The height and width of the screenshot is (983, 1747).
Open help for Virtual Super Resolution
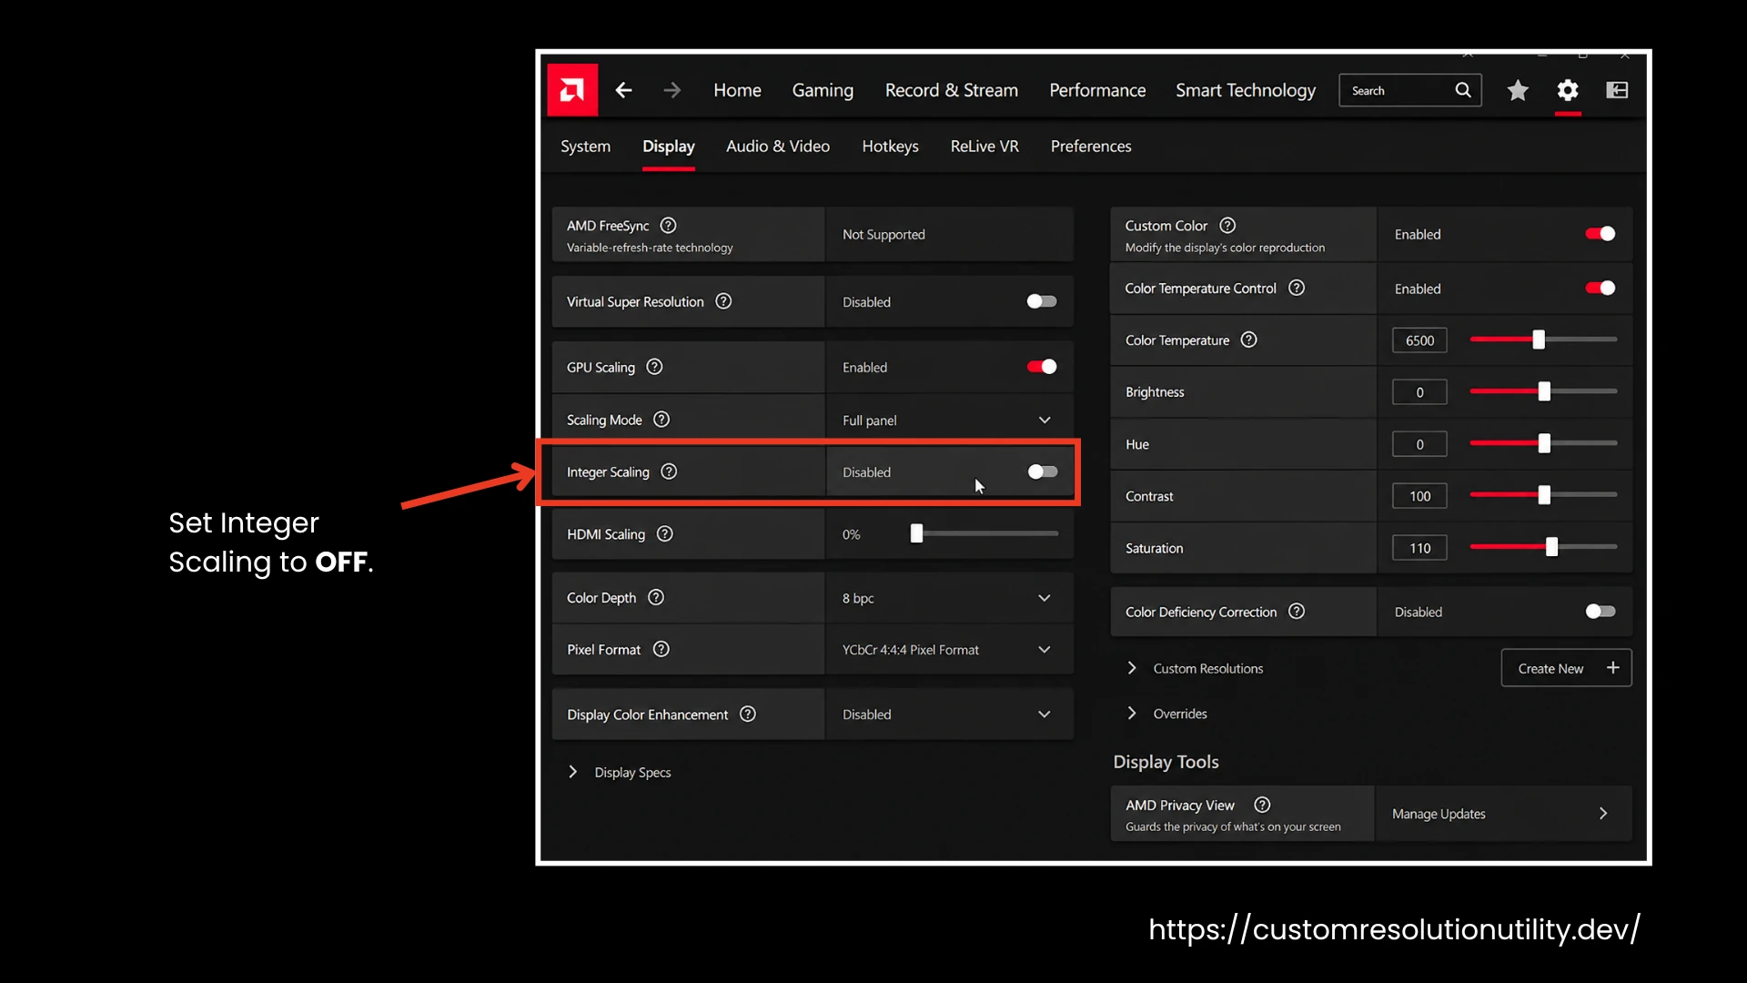[723, 301]
